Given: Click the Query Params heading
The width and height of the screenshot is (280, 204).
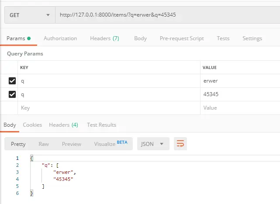Looking at the screenshot, I should click(25, 54).
